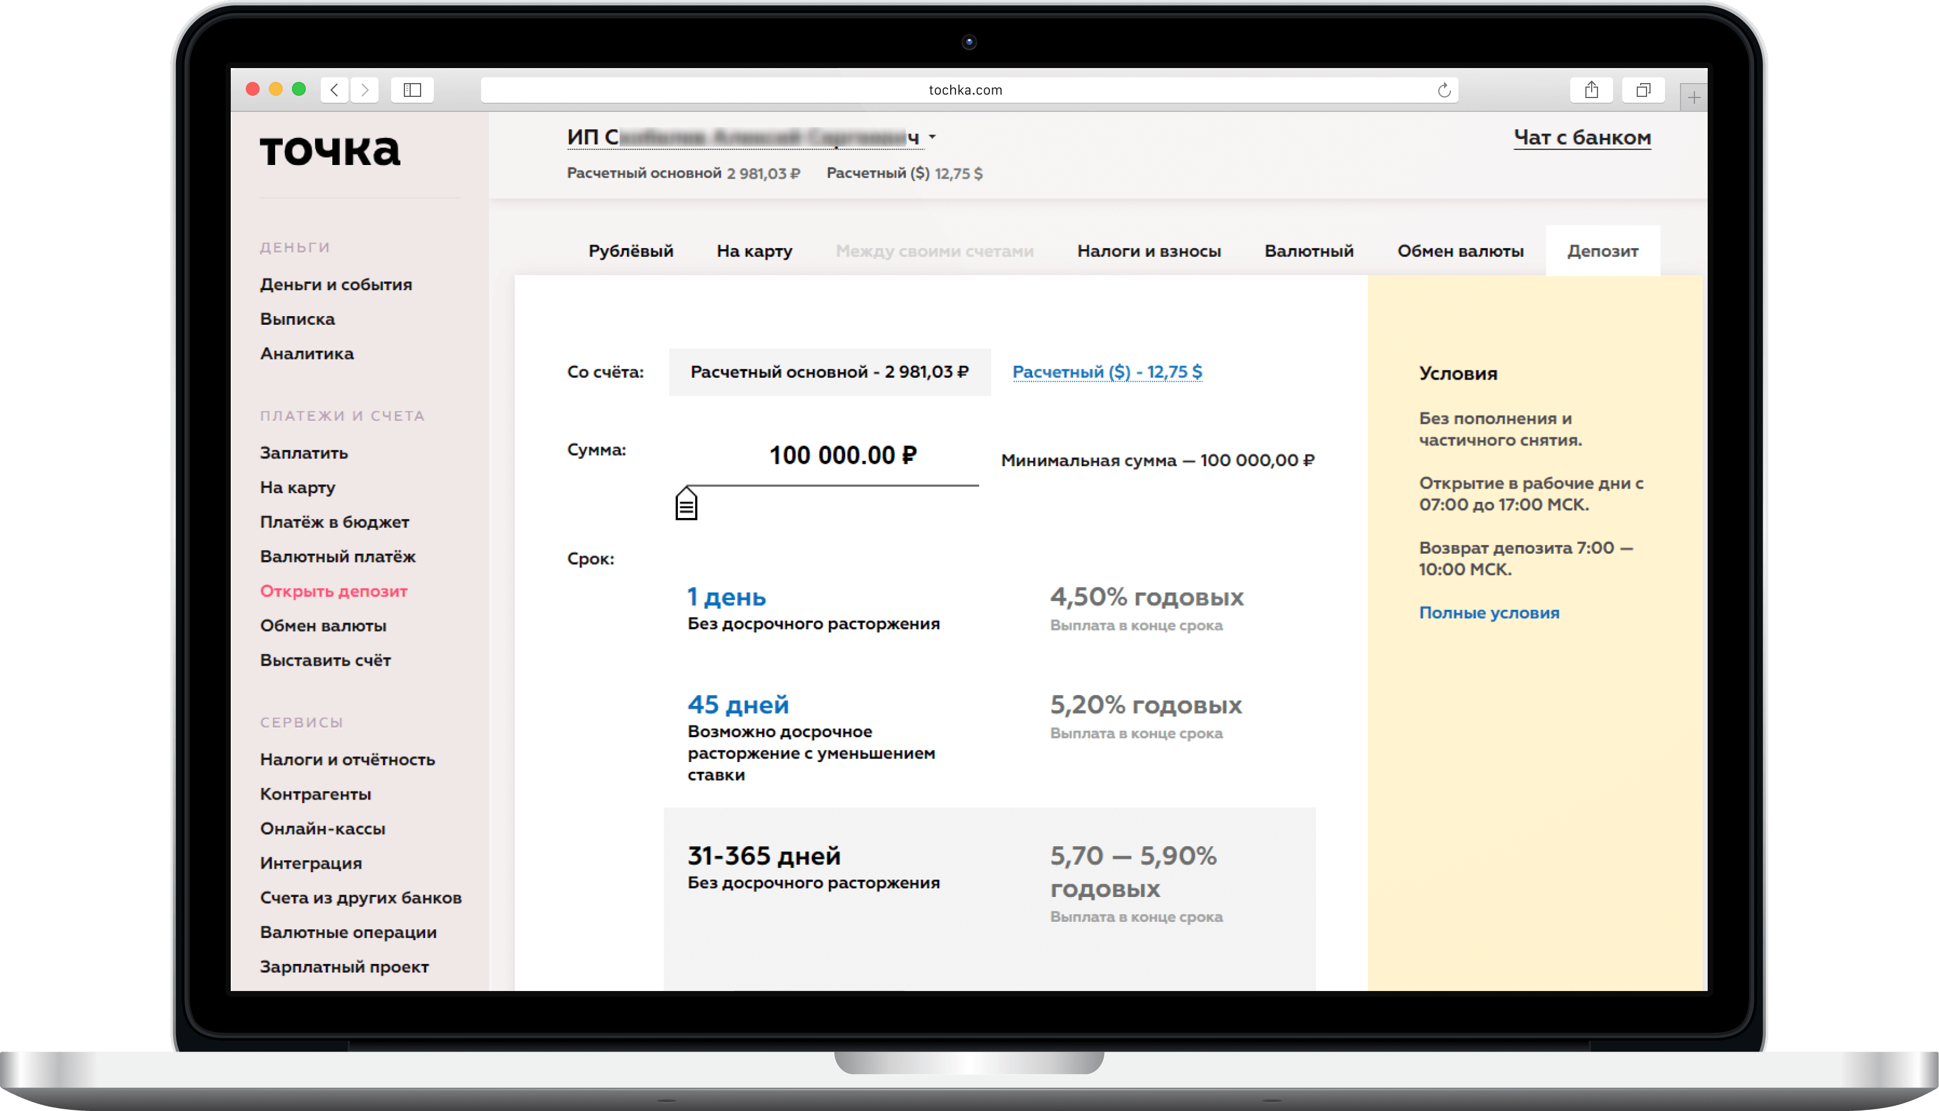Select Рублёвый transfer tab
Screen dimensions: 1939x1111
click(x=631, y=250)
